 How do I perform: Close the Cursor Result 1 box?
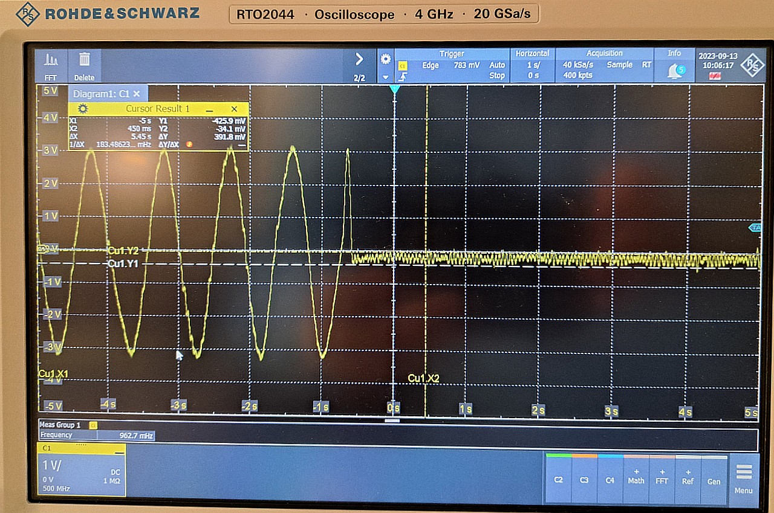[x=235, y=109]
